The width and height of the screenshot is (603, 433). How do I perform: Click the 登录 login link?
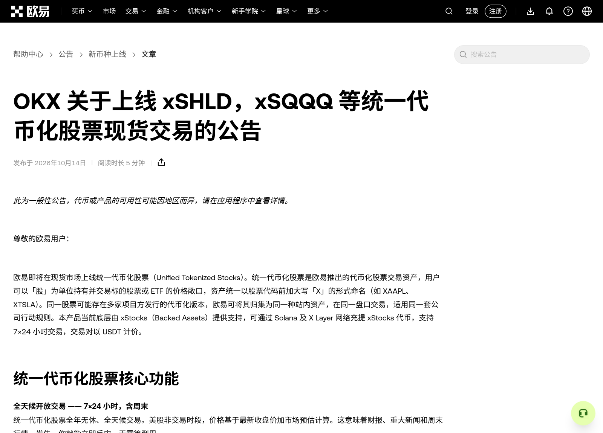472,11
